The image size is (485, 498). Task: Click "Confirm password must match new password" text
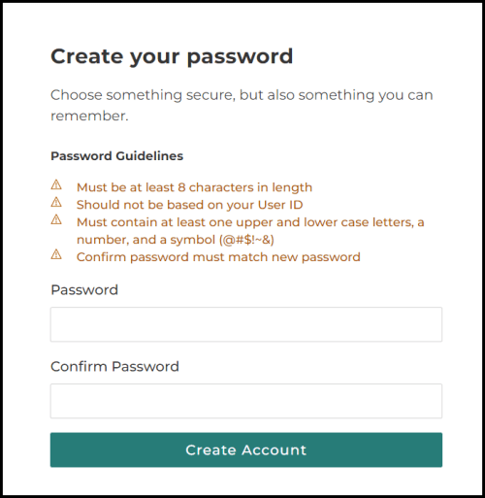pyautogui.click(x=218, y=257)
